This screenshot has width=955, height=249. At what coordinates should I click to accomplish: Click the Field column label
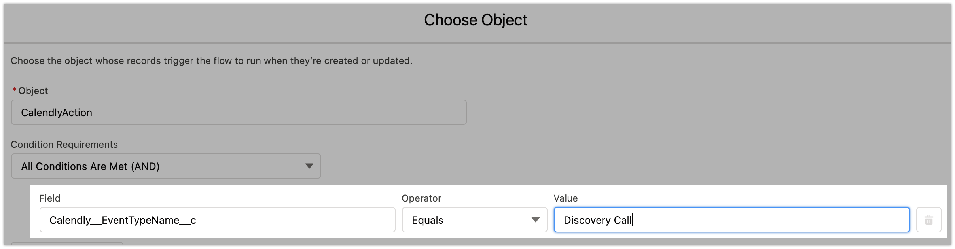[x=50, y=198]
